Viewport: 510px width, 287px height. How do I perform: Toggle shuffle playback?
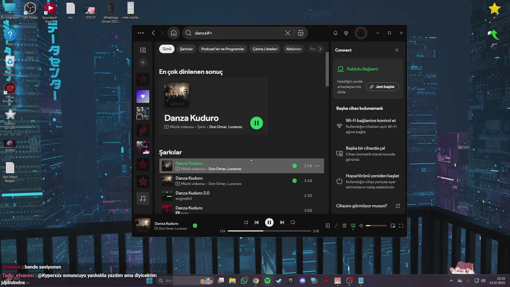click(x=246, y=222)
